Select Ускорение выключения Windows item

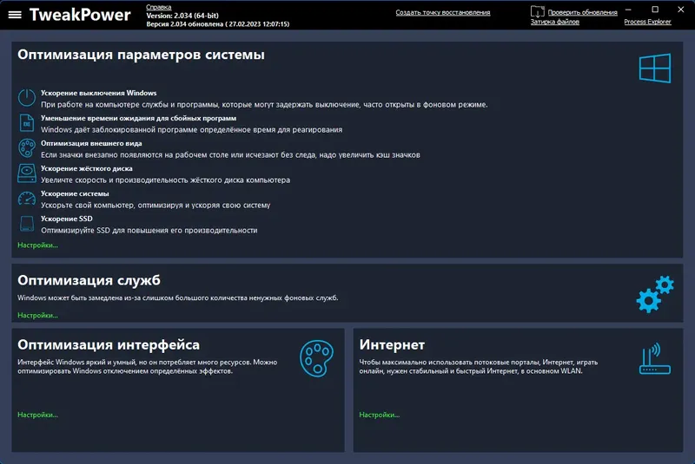(x=99, y=93)
